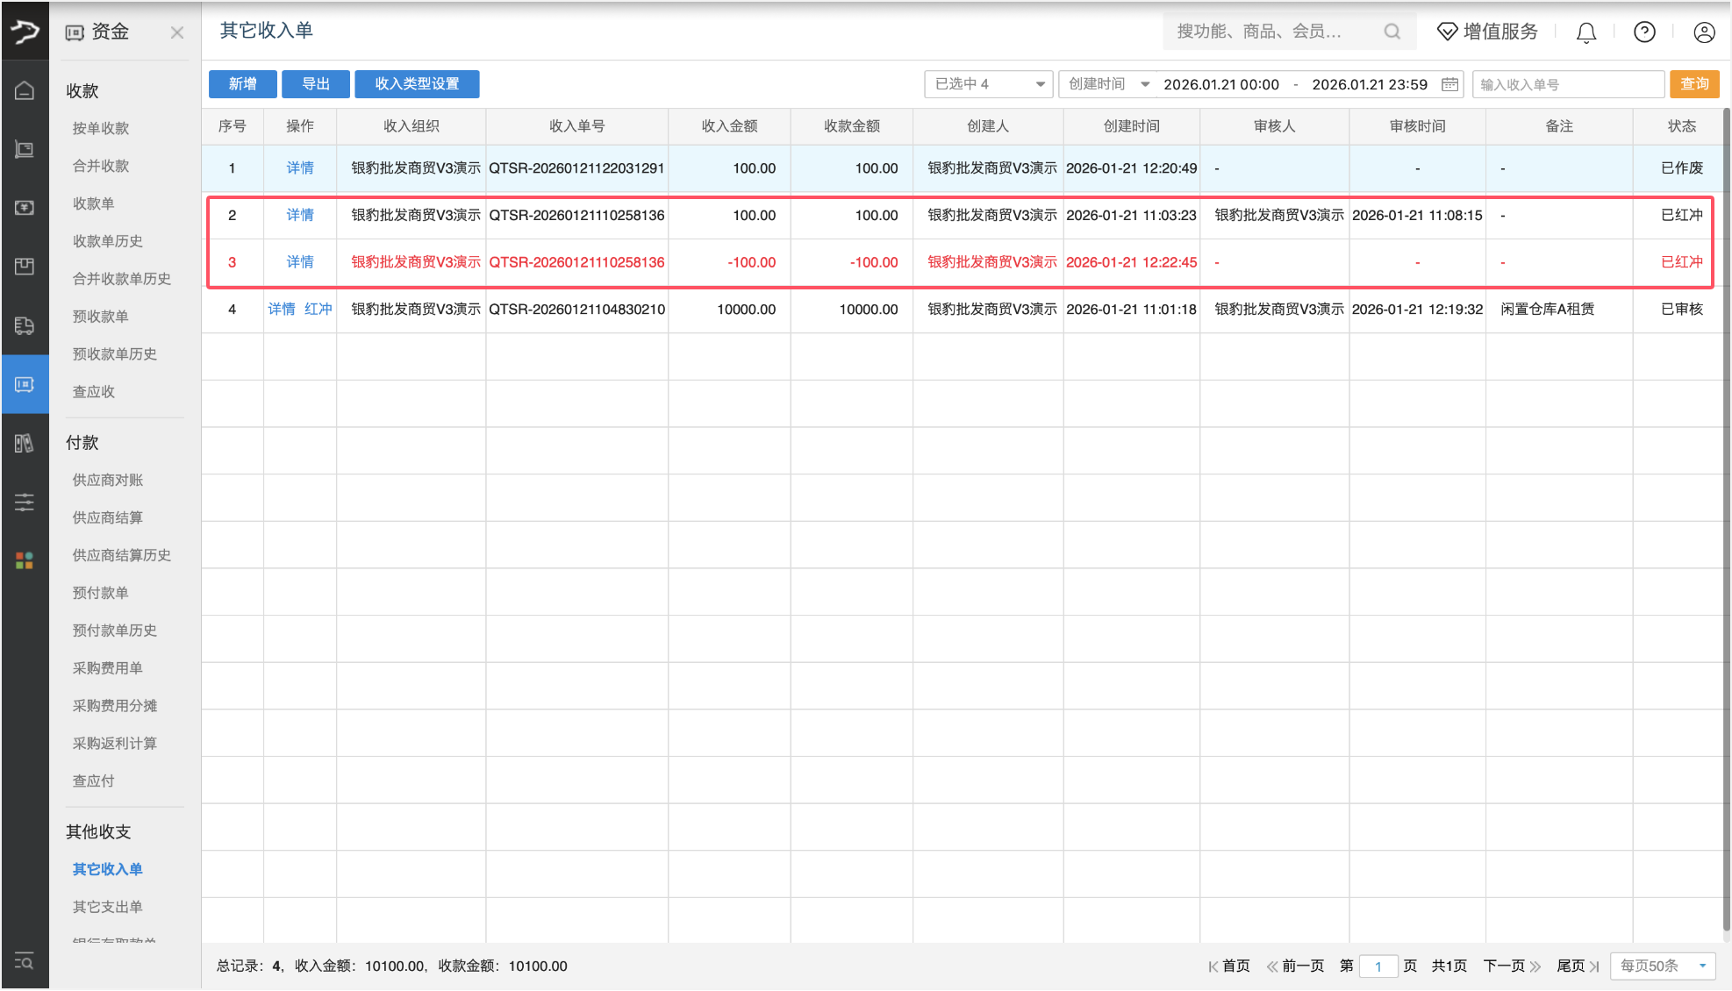Click the home icon in the left sidebar

25,89
